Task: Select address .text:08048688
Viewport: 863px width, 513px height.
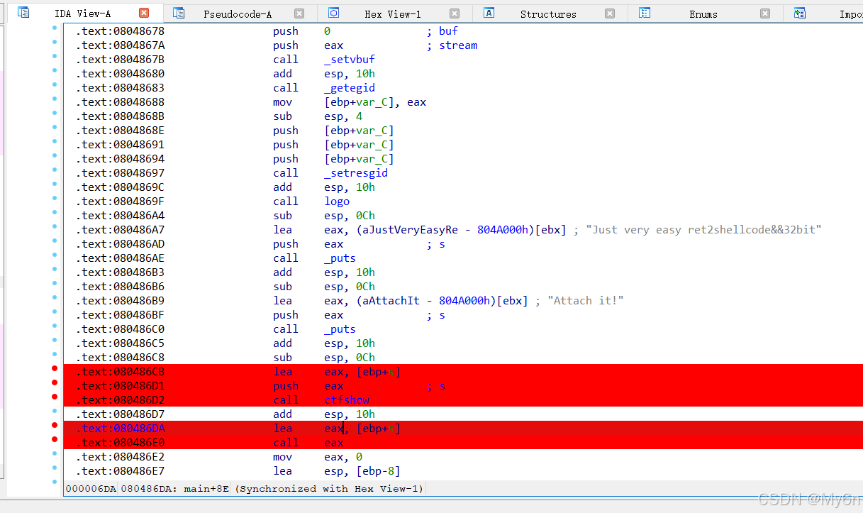Action: pos(120,102)
